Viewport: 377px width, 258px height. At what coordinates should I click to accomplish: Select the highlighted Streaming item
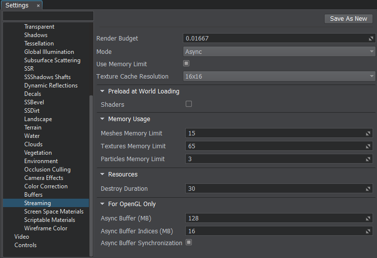46,203
